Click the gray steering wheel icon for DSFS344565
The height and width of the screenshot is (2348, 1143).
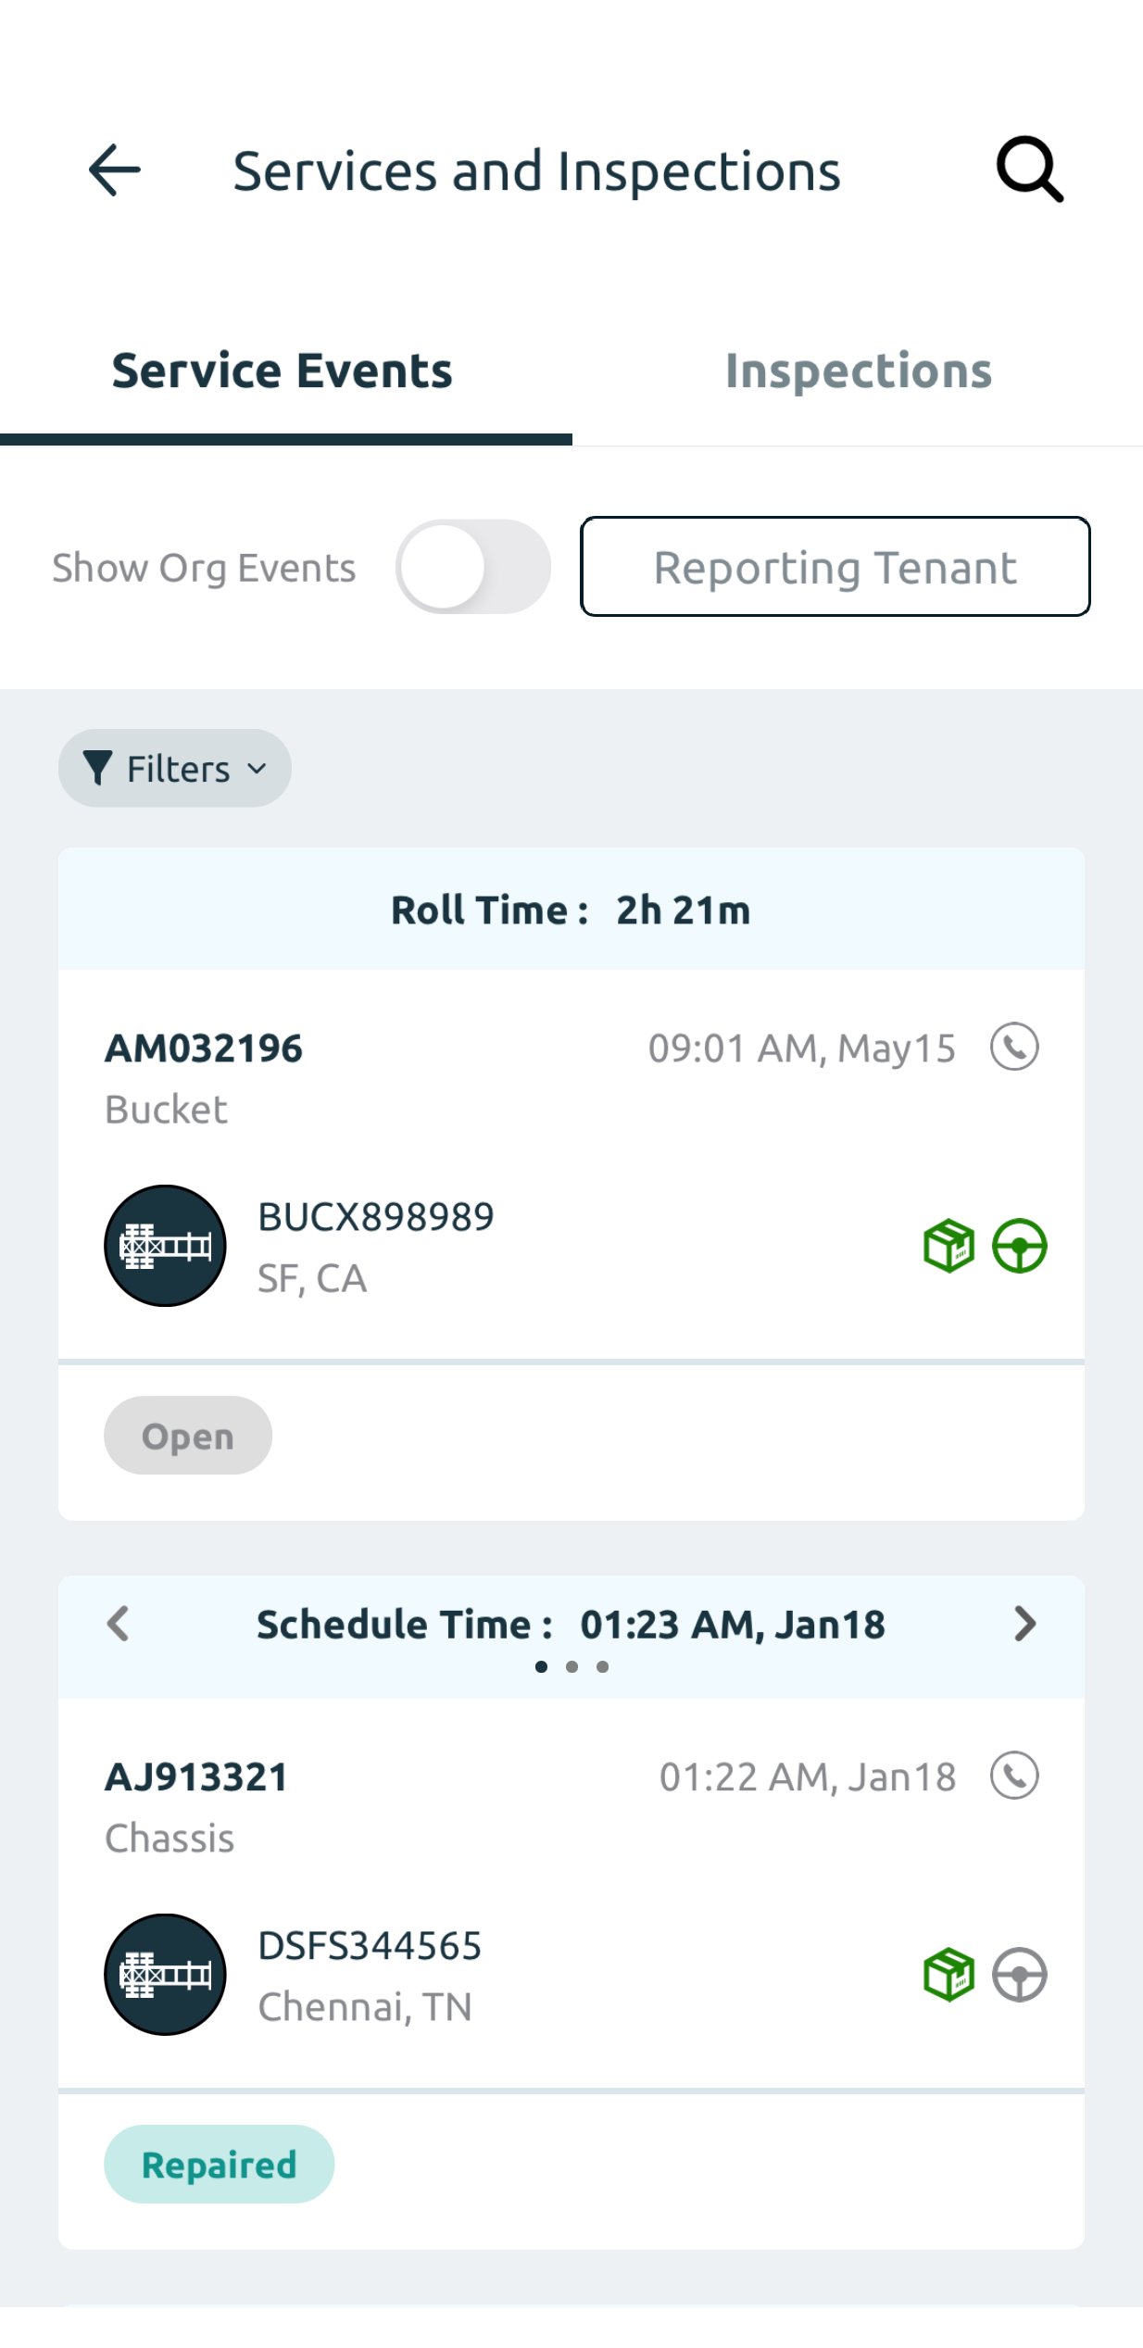(x=1019, y=1975)
